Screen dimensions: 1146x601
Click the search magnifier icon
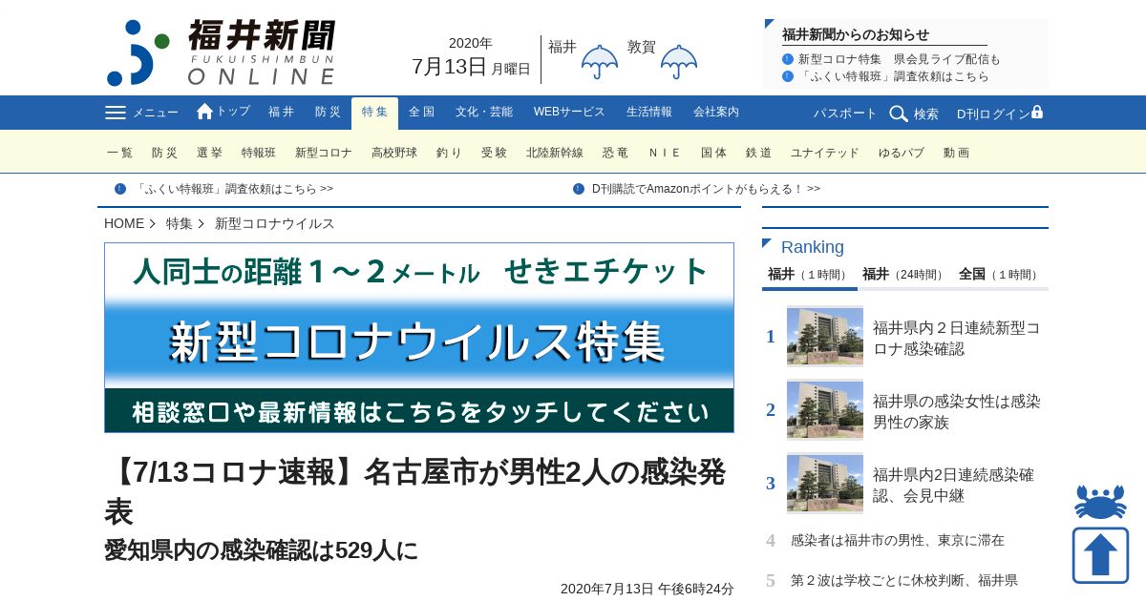pos(899,114)
